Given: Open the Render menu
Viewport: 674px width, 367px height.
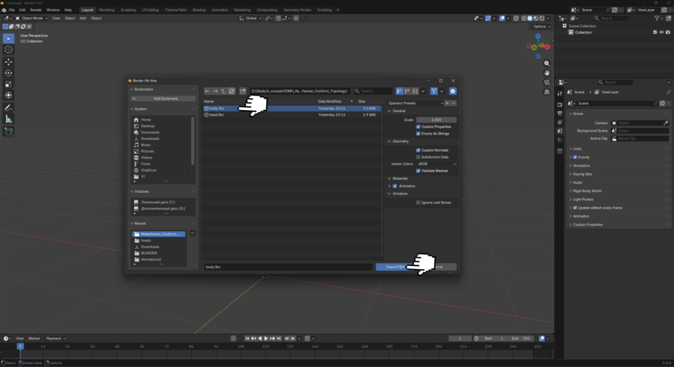Looking at the screenshot, I should tap(36, 10).
